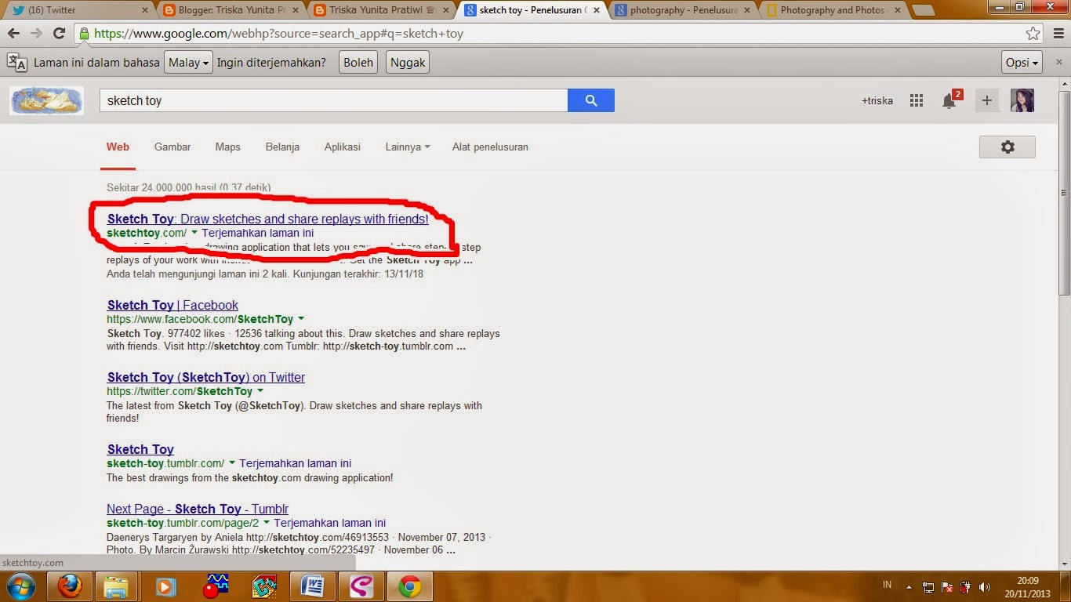Image resolution: width=1071 pixels, height=602 pixels.
Task: Open Windows Media Player taskbar icon
Action: click(x=165, y=586)
